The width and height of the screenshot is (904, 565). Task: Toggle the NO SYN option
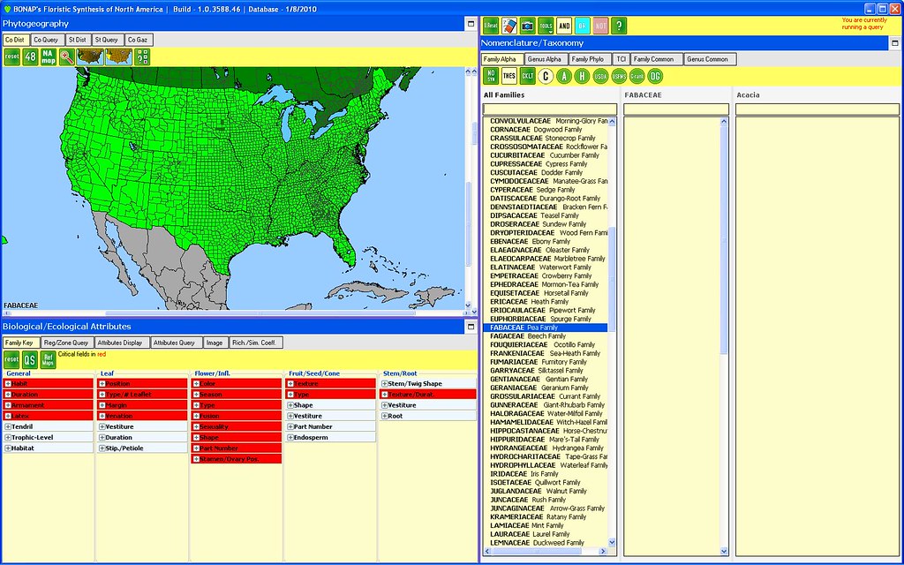(491, 76)
